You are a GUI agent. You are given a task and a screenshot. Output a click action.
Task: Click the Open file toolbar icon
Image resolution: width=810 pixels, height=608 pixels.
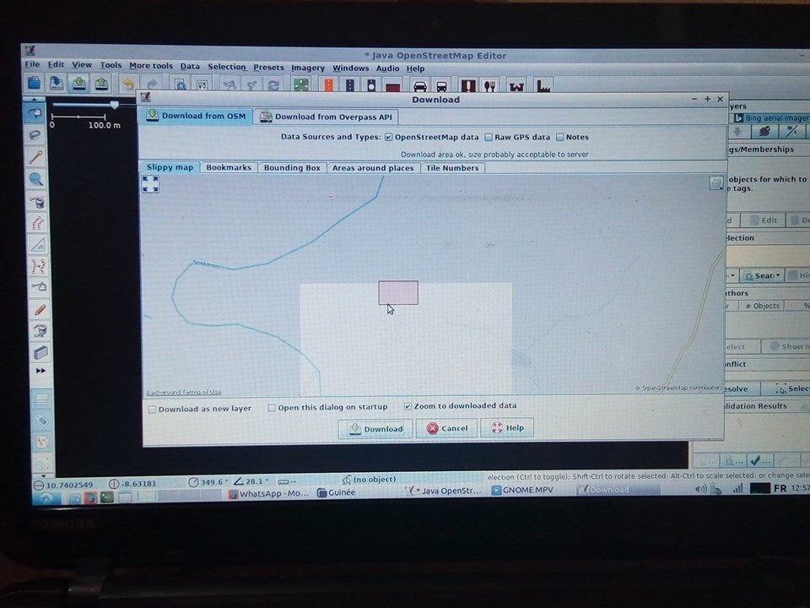click(34, 82)
